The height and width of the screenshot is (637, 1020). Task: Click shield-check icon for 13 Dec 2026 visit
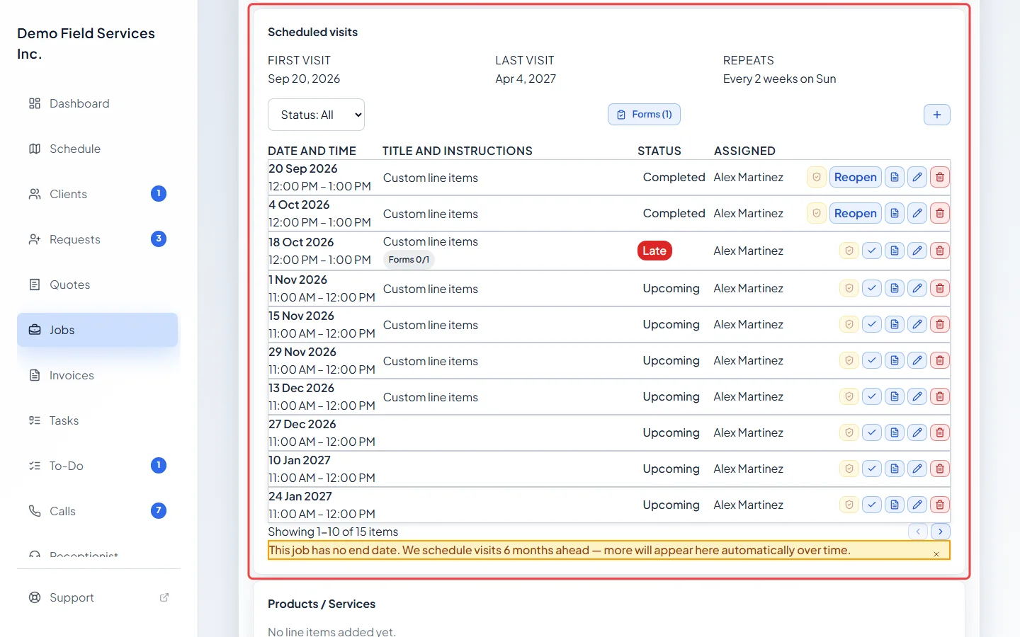pos(849,396)
